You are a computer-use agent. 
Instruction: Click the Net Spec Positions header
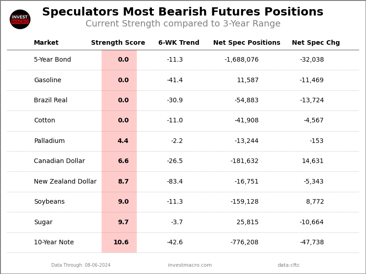pos(247,43)
